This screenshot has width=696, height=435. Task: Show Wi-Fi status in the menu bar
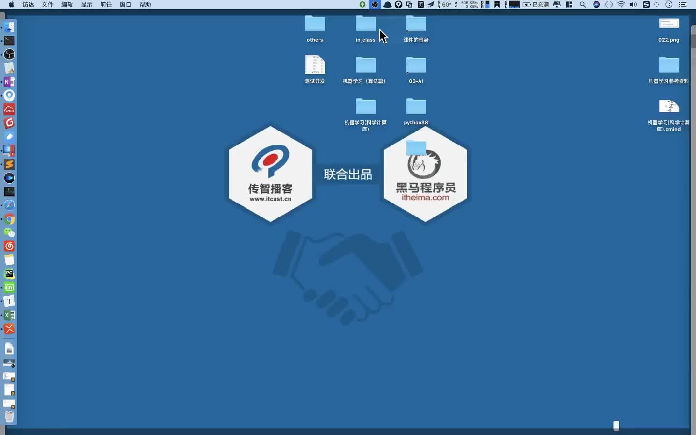[621, 4]
